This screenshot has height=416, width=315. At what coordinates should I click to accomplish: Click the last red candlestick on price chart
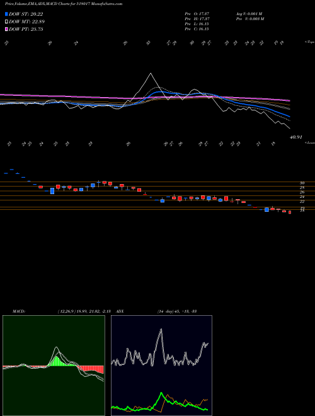tap(290, 212)
